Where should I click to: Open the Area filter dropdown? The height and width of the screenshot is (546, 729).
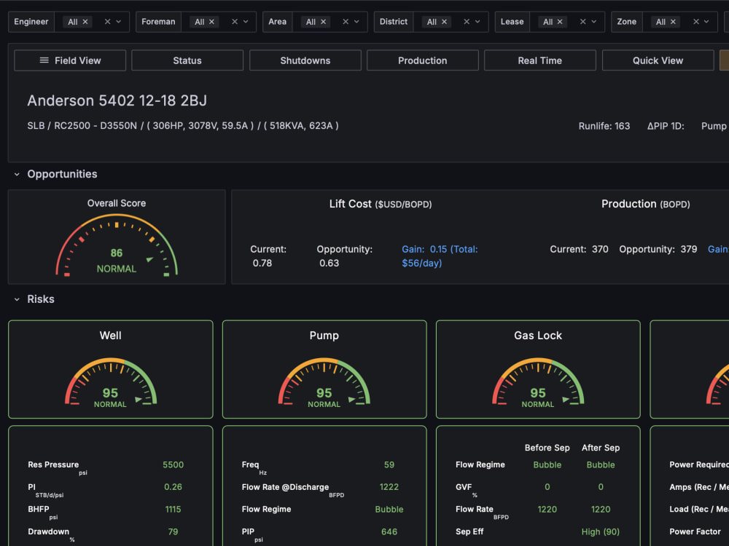point(356,22)
